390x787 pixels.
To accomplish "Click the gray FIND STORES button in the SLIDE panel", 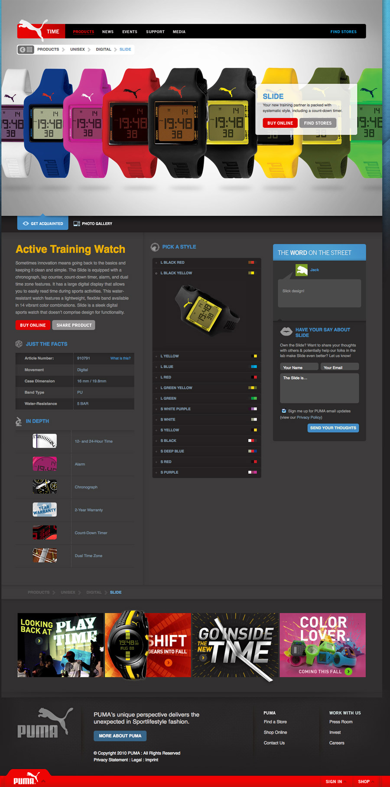I will (x=318, y=123).
